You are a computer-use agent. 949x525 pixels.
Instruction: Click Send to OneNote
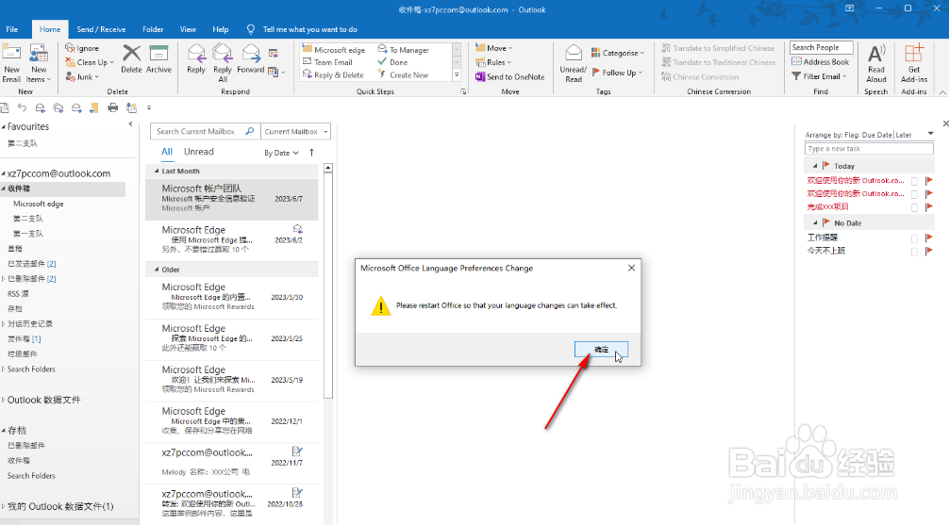[509, 76]
